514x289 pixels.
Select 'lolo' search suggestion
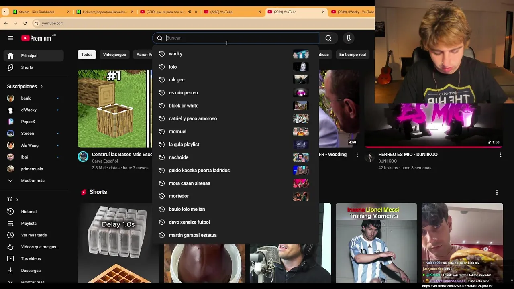[x=235, y=67]
